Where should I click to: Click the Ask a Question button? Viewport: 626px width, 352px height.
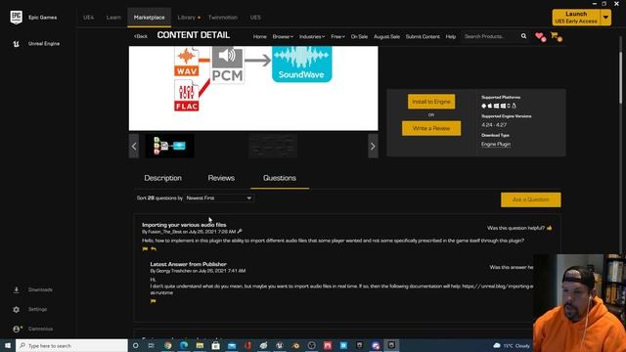530,199
